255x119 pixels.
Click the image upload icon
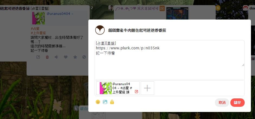(105, 102)
